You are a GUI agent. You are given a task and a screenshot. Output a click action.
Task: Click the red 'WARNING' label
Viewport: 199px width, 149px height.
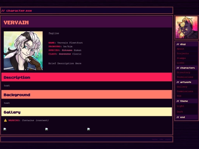point(14,120)
